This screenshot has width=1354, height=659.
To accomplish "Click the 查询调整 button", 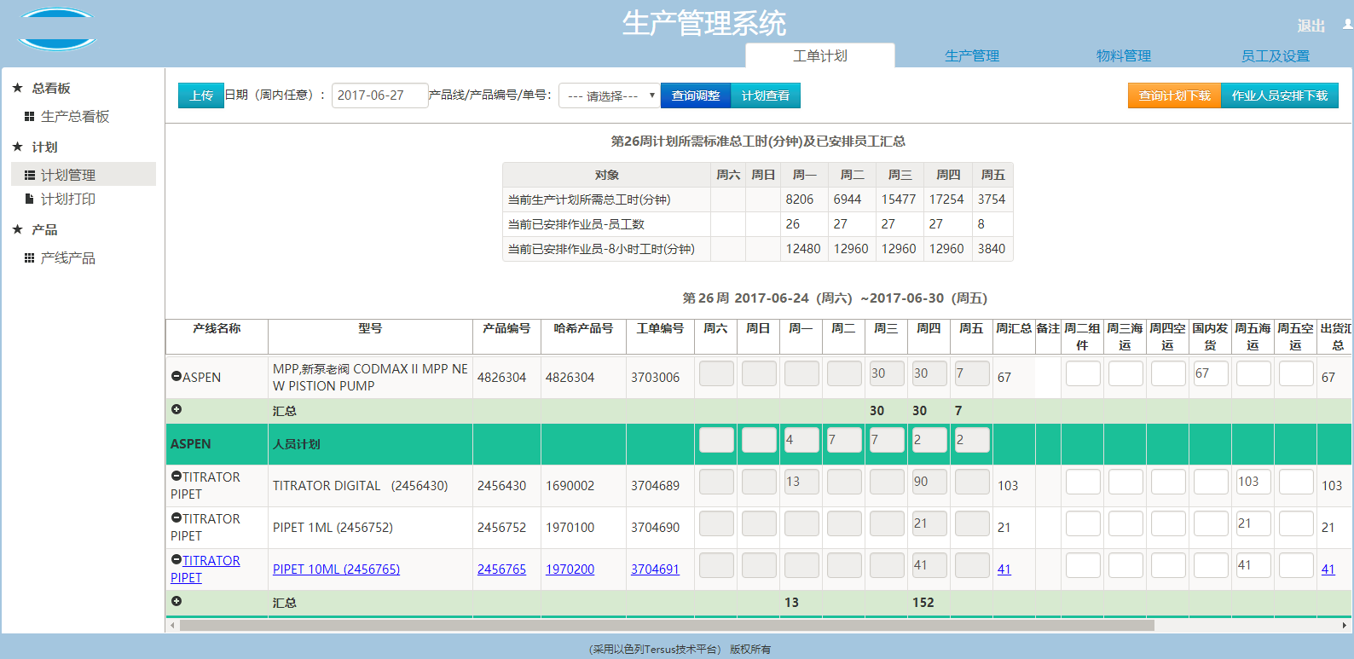I will 696,95.
